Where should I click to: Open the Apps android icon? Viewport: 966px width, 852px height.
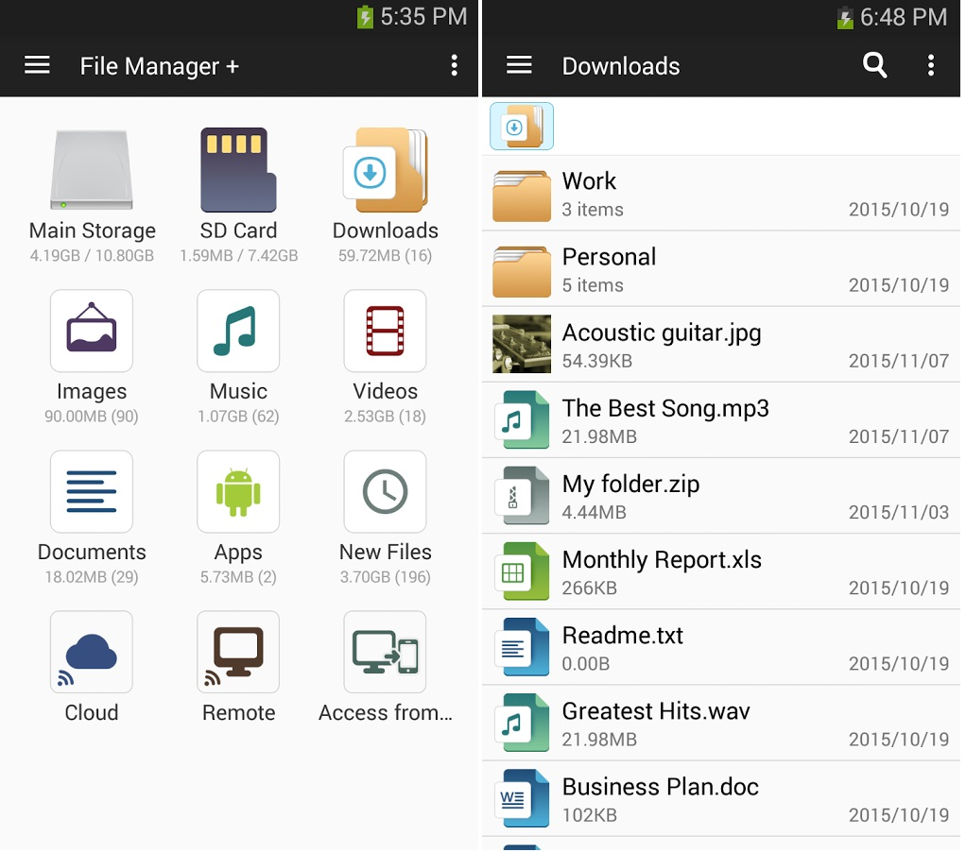238,492
